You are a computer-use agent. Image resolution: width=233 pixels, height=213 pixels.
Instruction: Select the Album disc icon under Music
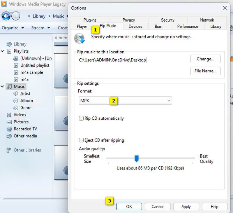(x=16, y=101)
